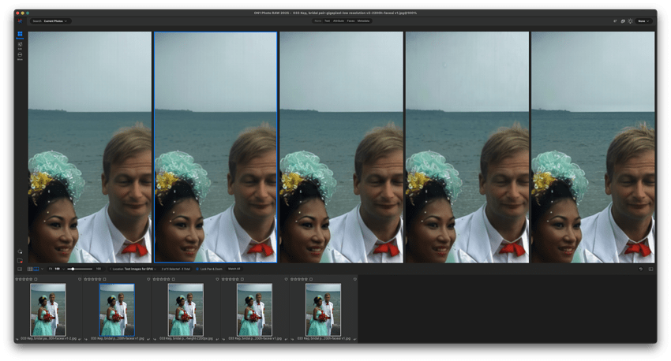Click the sun-shaped icon top right
The height and width of the screenshot is (361, 671).
click(631, 21)
